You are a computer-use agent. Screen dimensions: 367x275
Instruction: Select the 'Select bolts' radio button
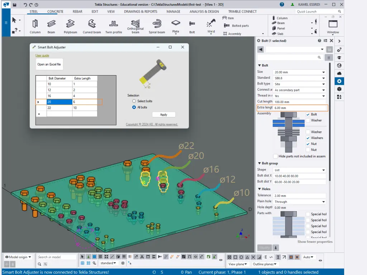(134, 101)
